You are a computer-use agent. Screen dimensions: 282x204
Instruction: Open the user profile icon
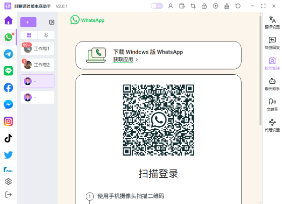click(171, 6)
